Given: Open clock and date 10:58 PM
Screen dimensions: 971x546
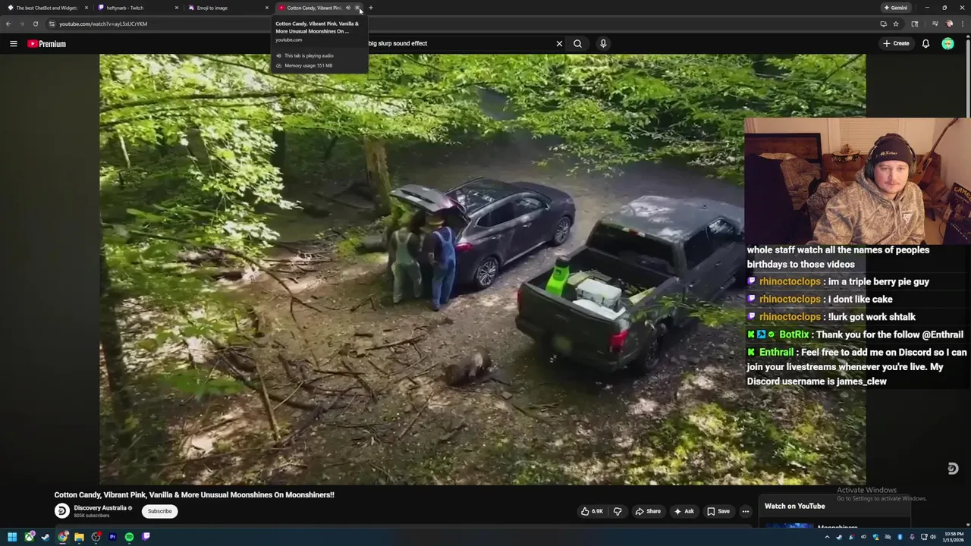Looking at the screenshot, I should point(954,537).
